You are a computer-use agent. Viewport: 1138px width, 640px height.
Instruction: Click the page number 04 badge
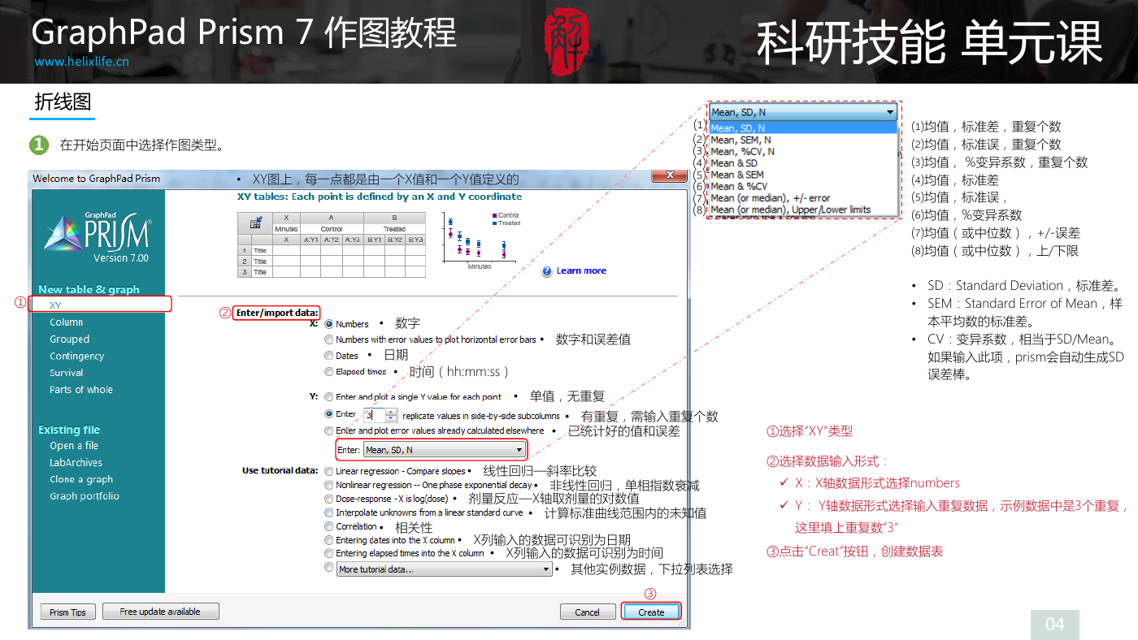tap(1054, 624)
